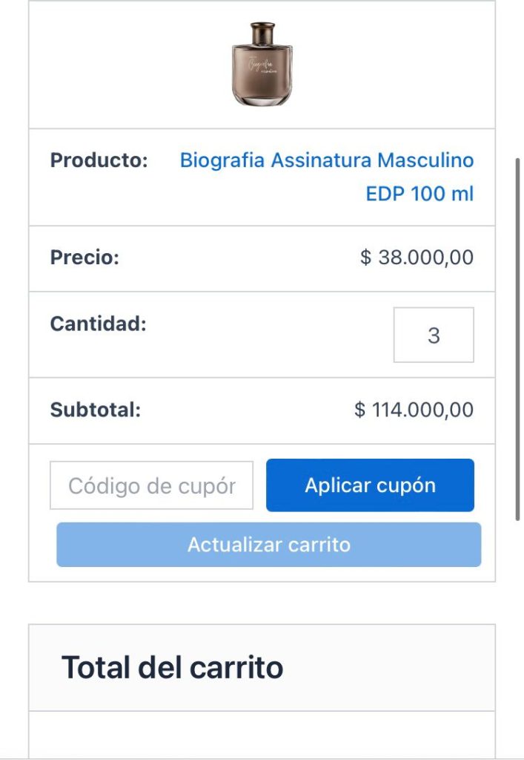The width and height of the screenshot is (524, 760).
Task: Click the 'Producto:' row label
Action: click(99, 160)
